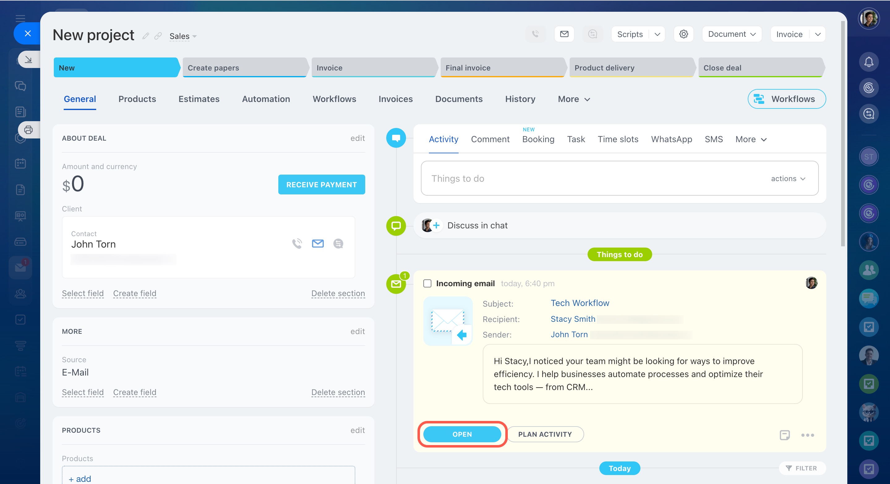Switch to the Products tab
890x484 pixels.
click(137, 99)
